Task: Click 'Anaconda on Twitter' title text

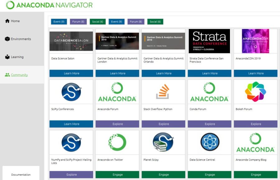Action: (x=110, y=160)
